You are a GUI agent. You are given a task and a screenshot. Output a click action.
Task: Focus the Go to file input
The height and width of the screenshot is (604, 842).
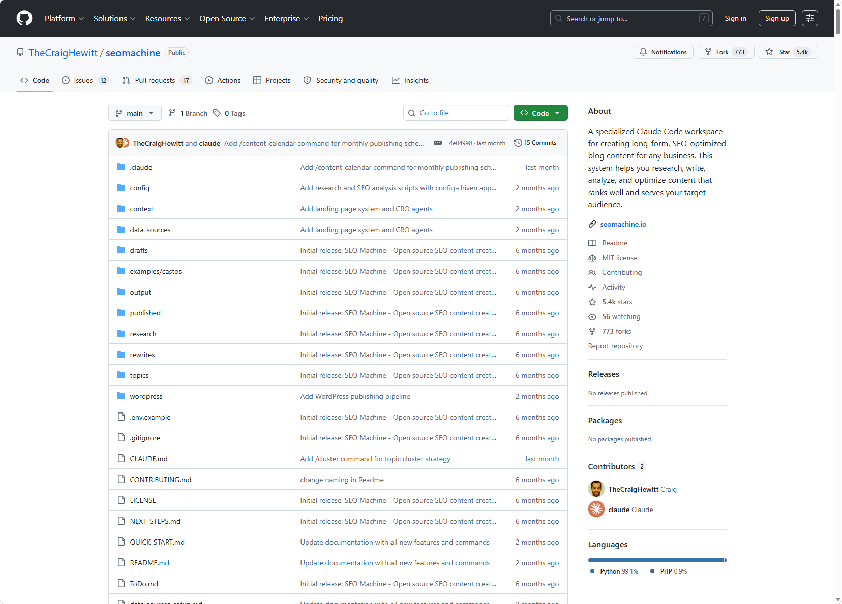pyautogui.click(x=456, y=113)
